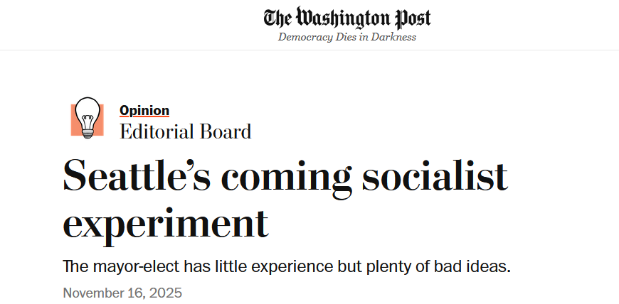619x304 pixels.
Task: Click the word "Board" in the byline
Action: click(x=229, y=131)
